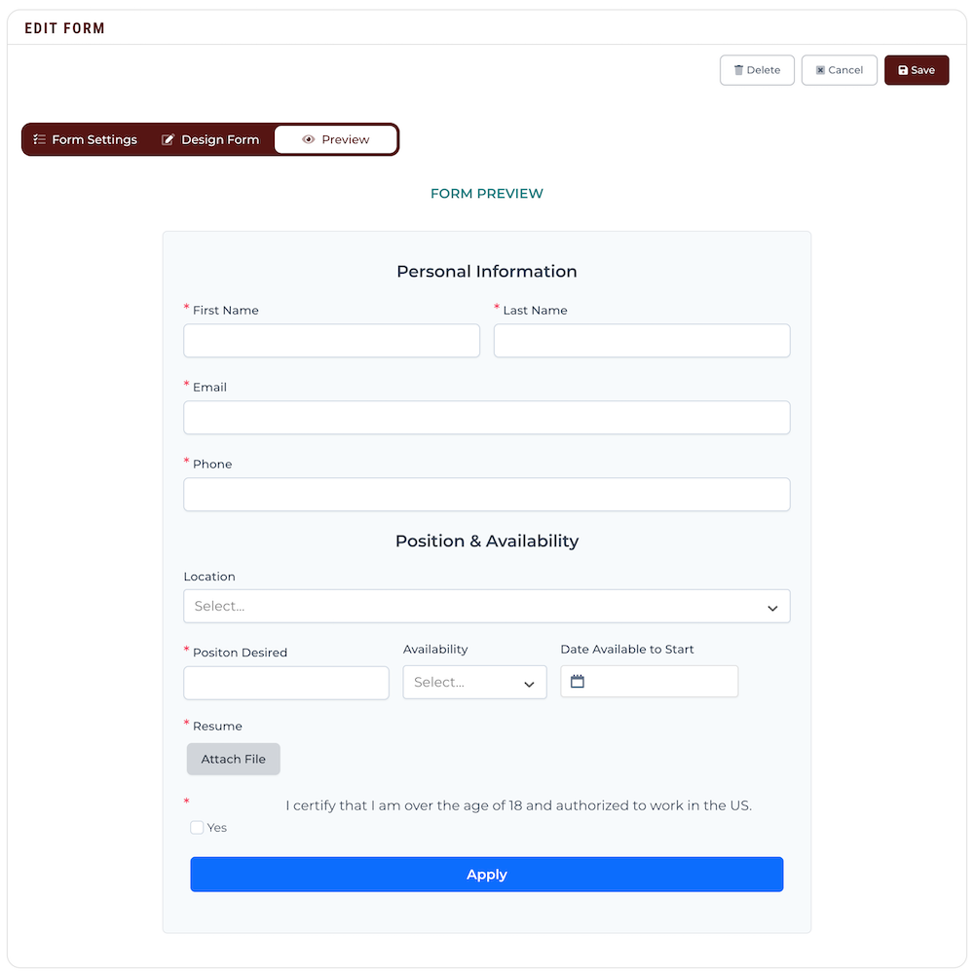Open the Location dropdown
Viewport: 974px width, 972px height.
click(x=486, y=606)
